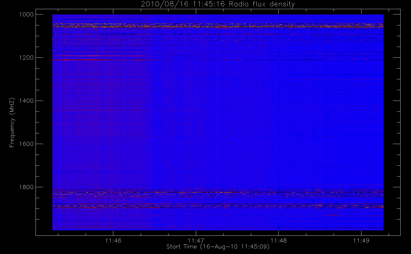Click the plot title '2010/08/16 11:45:16 Radio flux density'
The width and height of the screenshot is (411, 254).
coord(218,4)
